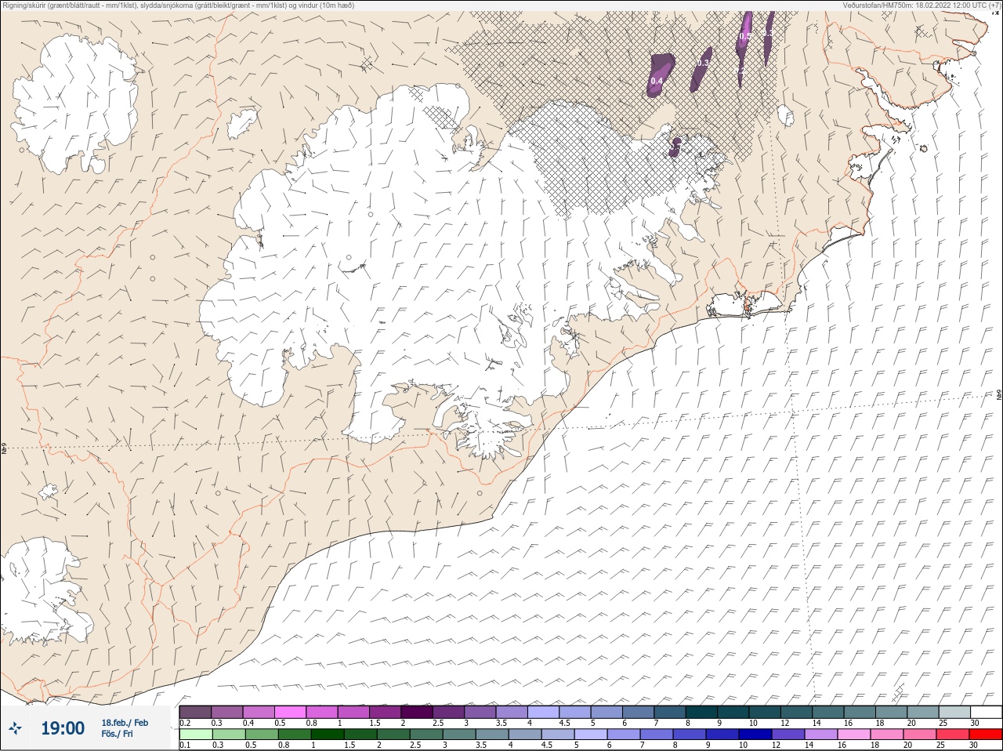Pick the lower-row legend swatch labeled 8
The height and width of the screenshot is (751, 1003).
click(690, 735)
